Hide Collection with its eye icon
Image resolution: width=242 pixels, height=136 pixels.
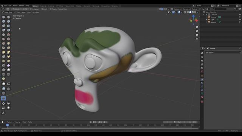click(240, 14)
